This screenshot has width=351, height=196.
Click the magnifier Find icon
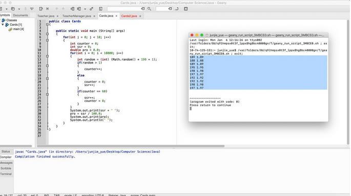coord(149,9)
